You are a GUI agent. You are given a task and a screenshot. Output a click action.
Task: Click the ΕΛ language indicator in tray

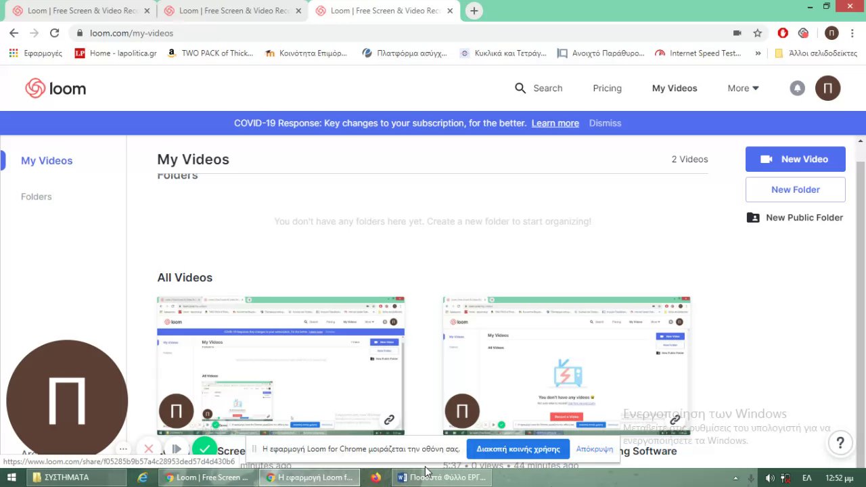[806, 478]
